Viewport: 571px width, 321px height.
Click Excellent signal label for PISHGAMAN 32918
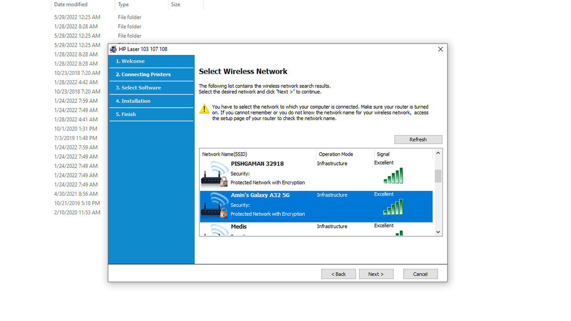[x=384, y=163]
